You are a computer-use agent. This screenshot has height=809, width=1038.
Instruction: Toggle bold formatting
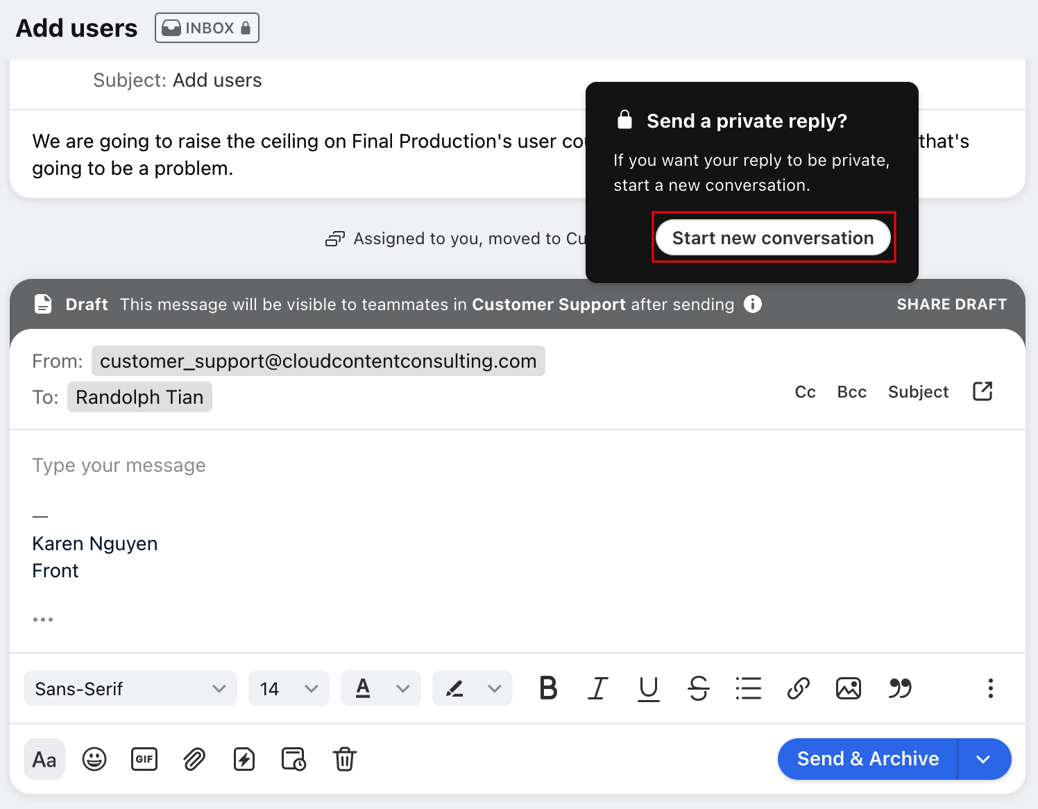pos(548,688)
